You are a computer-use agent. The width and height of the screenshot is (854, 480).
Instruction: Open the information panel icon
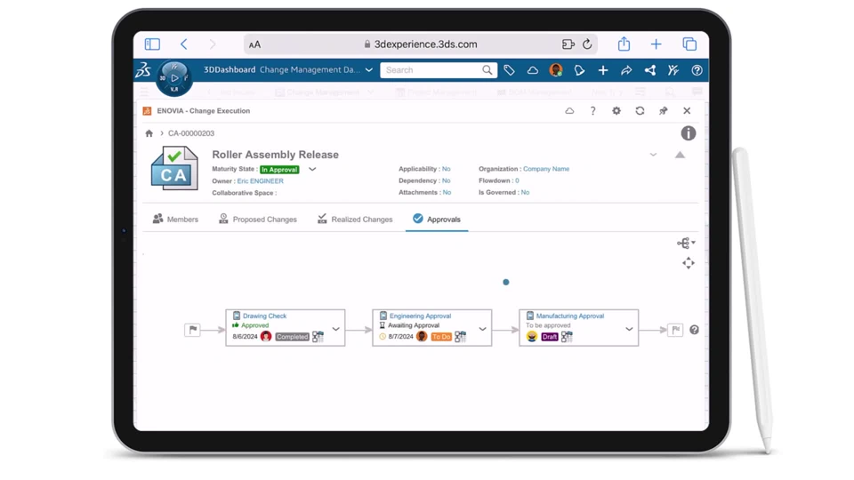689,133
